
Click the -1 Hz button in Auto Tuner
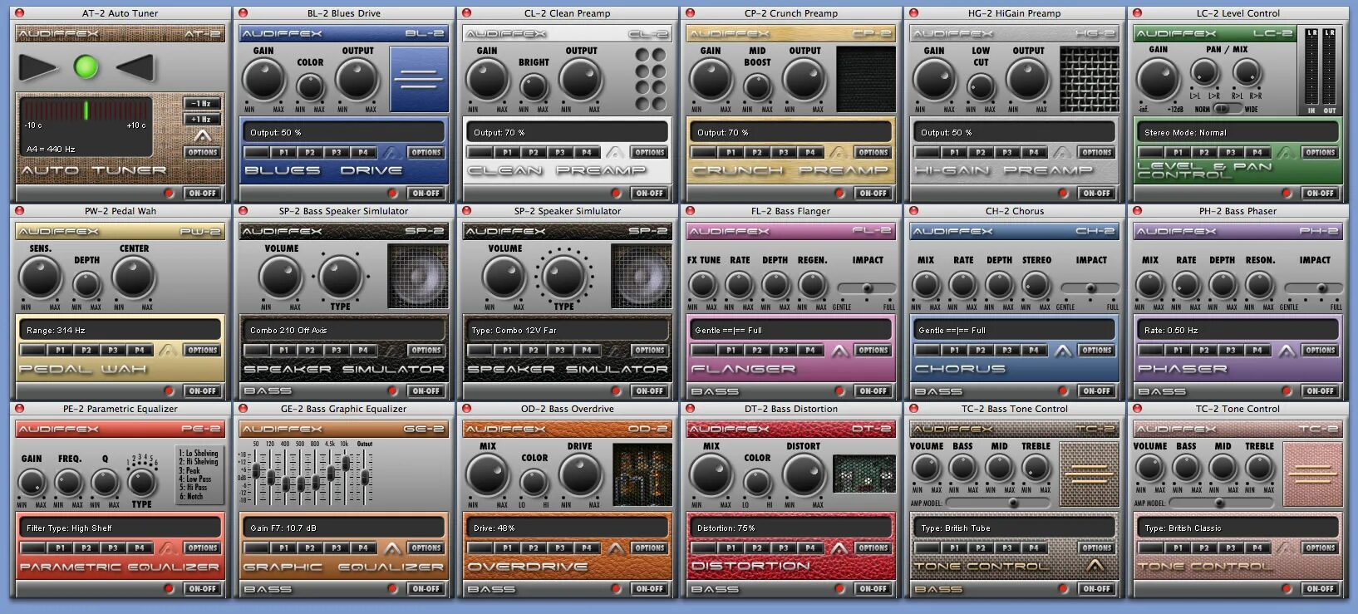click(x=203, y=104)
